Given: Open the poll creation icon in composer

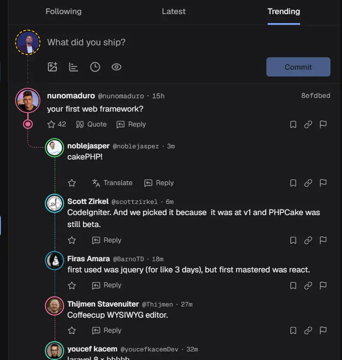Looking at the screenshot, I should (x=74, y=67).
